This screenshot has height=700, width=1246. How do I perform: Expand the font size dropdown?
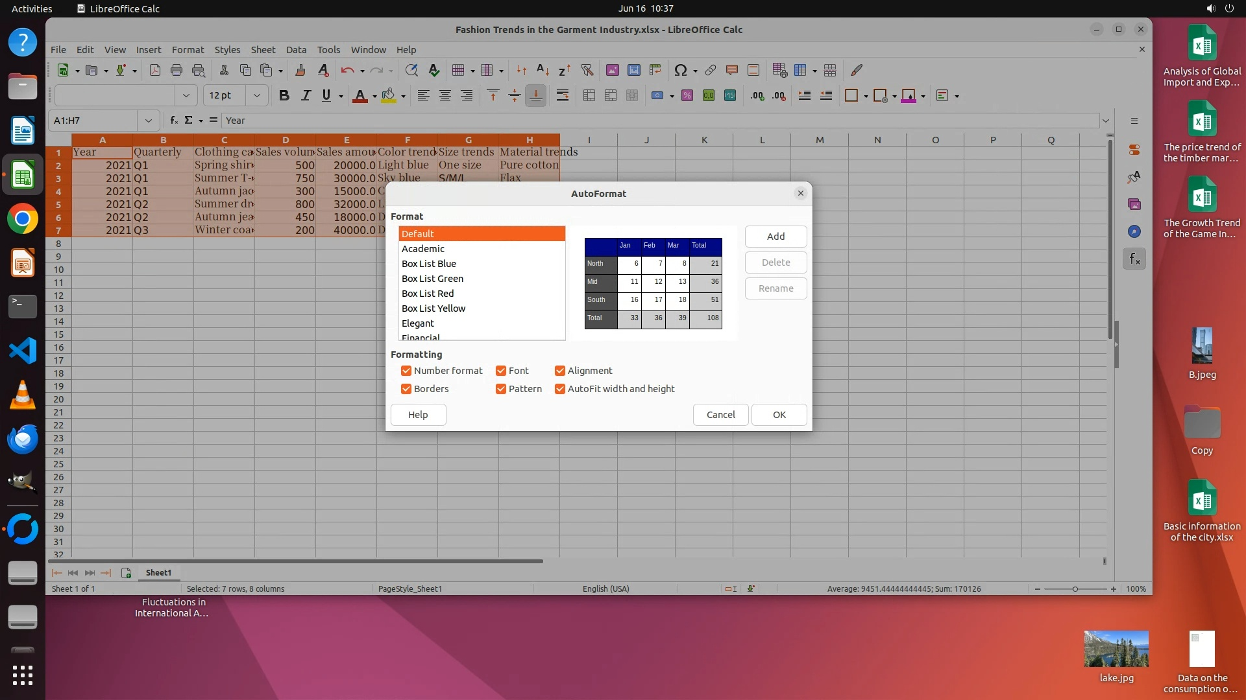coord(257,96)
